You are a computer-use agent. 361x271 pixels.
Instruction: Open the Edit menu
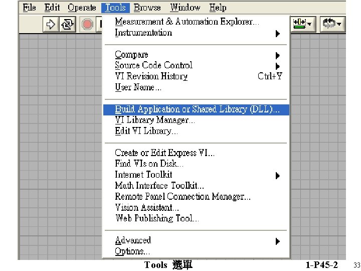pos(52,8)
